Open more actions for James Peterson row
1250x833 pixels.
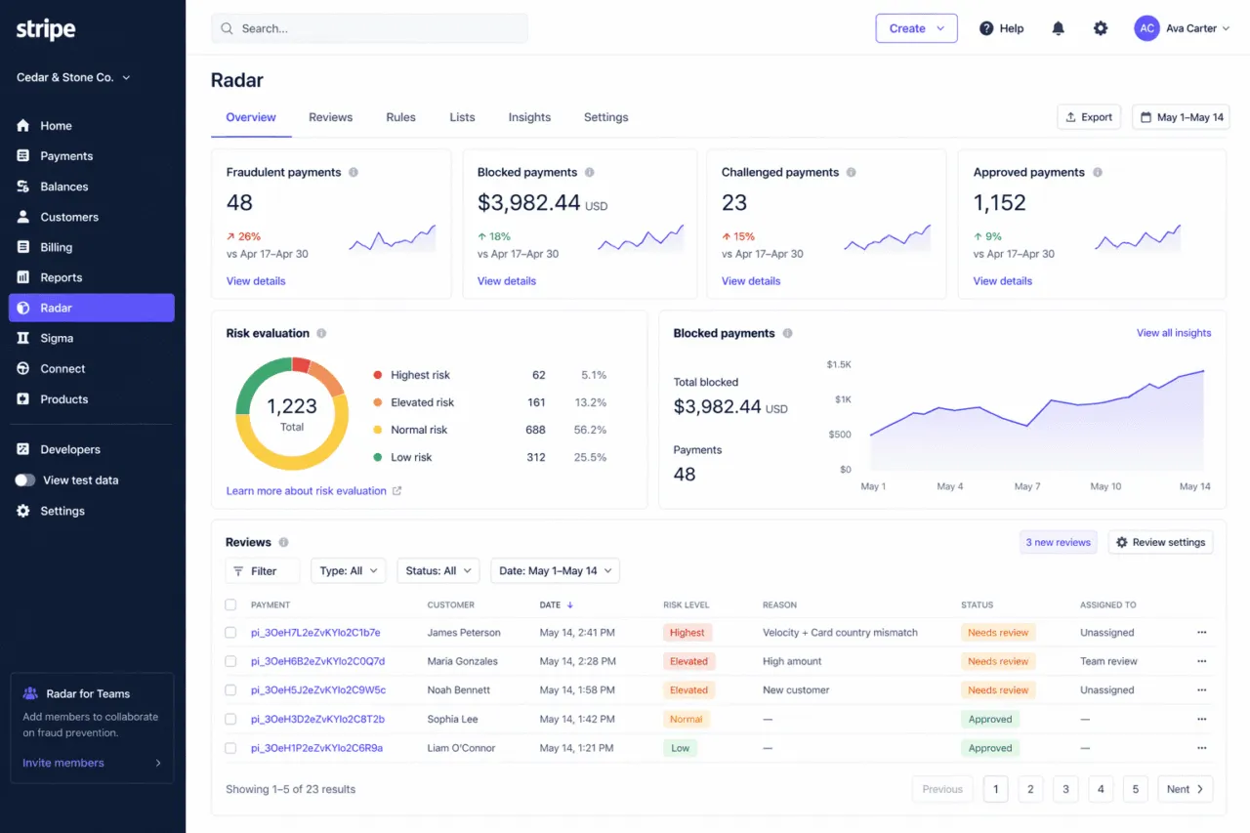click(1202, 633)
